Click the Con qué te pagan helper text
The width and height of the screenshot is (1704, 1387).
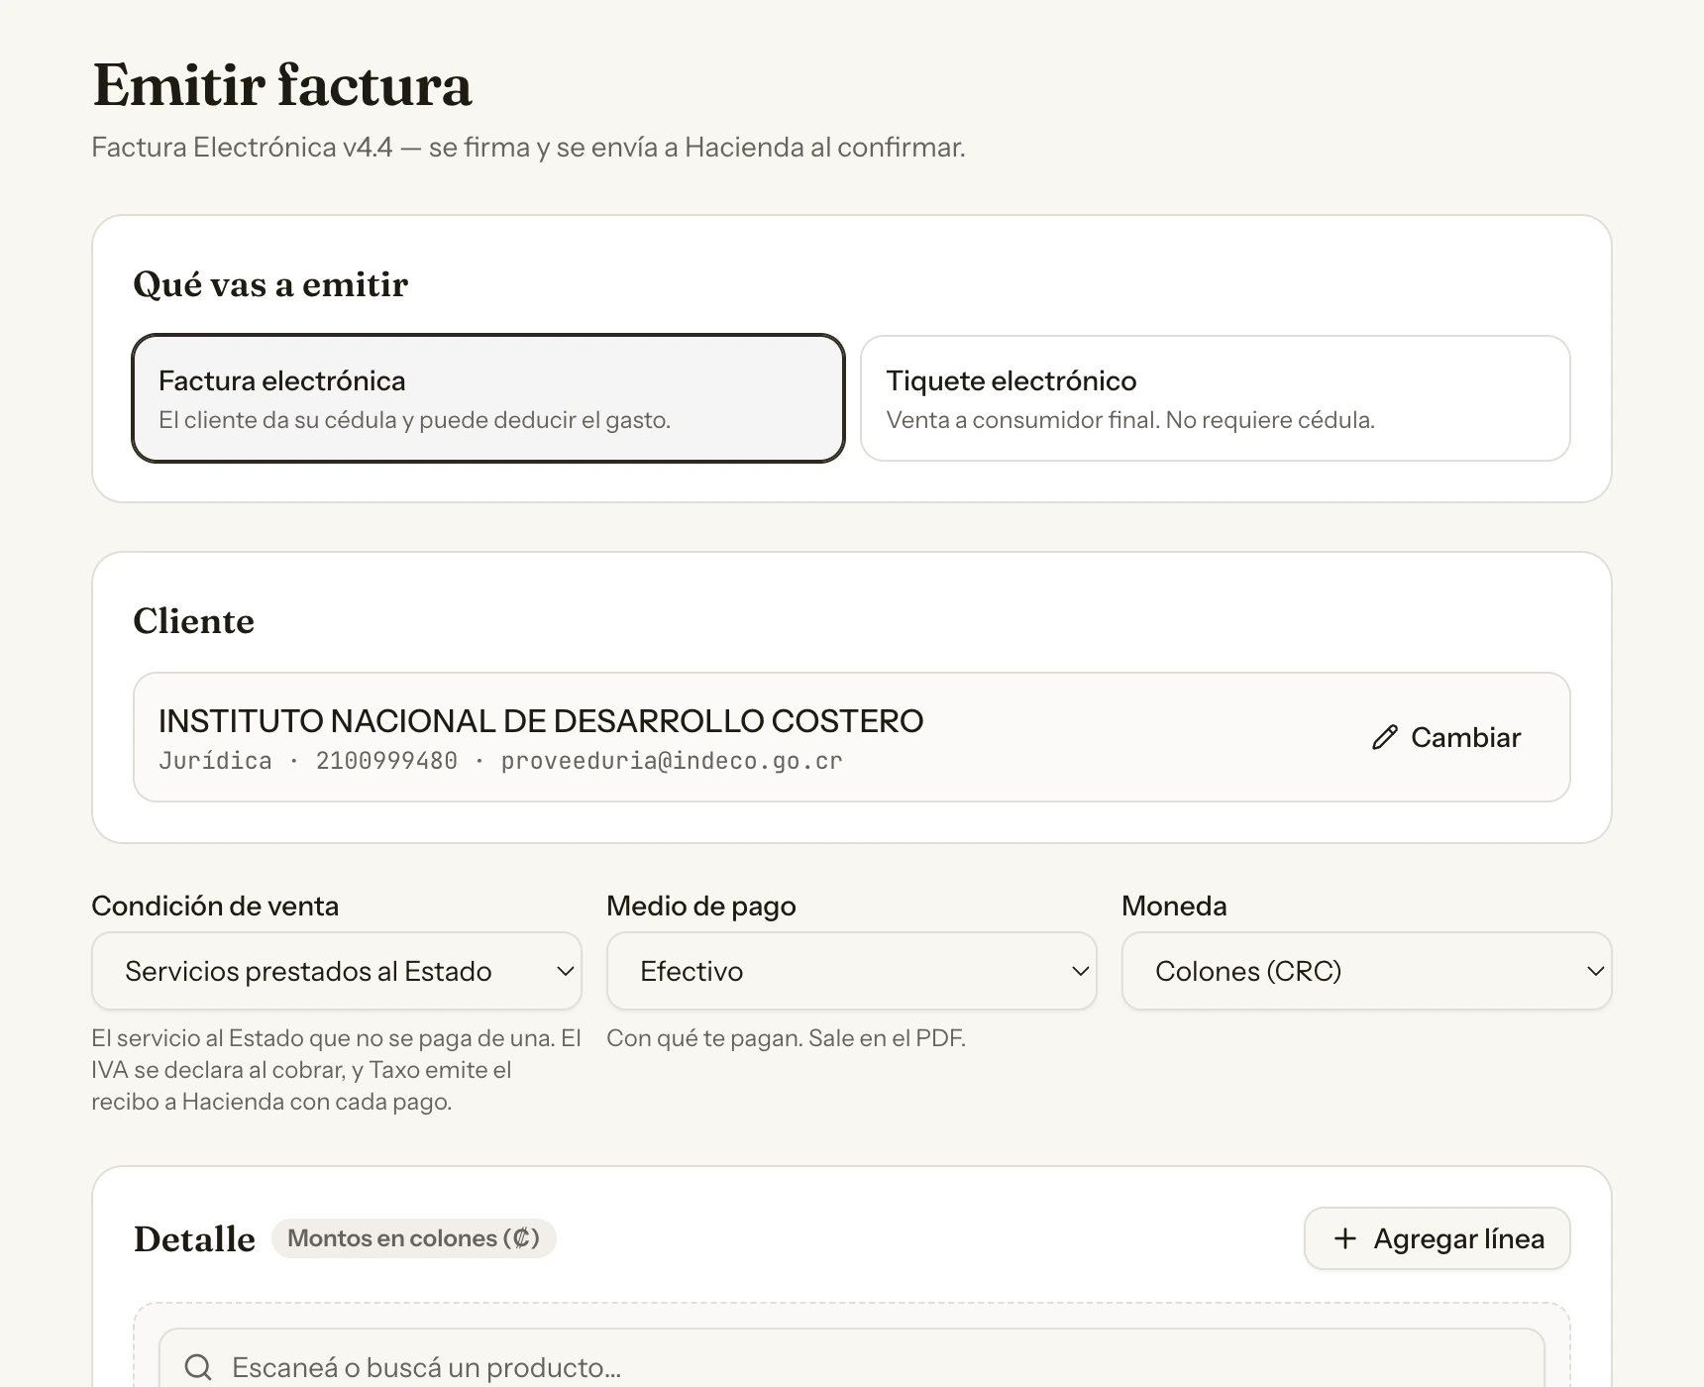click(786, 1038)
